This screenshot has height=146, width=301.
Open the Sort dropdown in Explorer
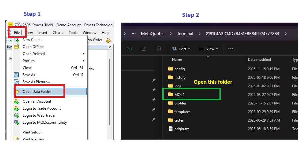(181, 49)
